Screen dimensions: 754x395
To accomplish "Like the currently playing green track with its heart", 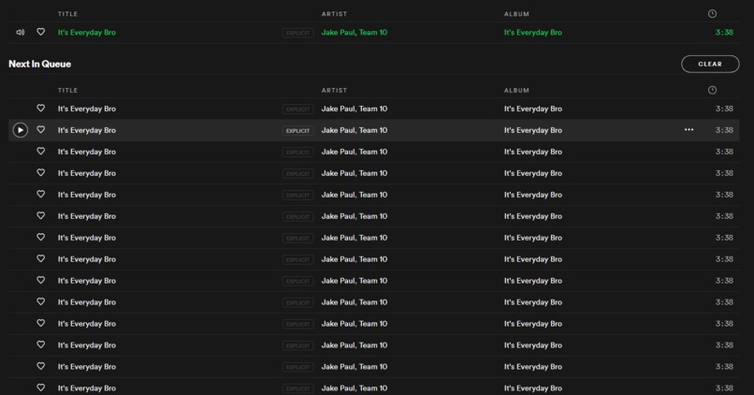I will click(41, 32).
